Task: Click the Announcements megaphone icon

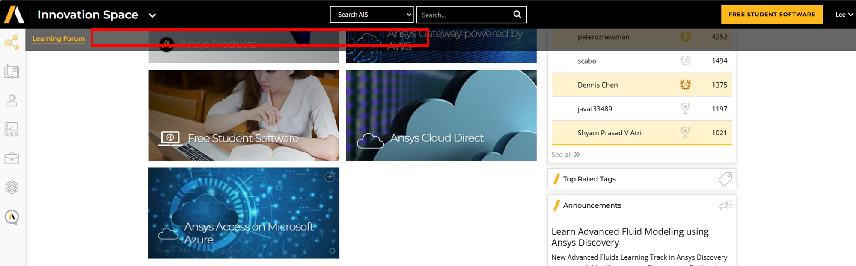Action: tap(725, 206)
